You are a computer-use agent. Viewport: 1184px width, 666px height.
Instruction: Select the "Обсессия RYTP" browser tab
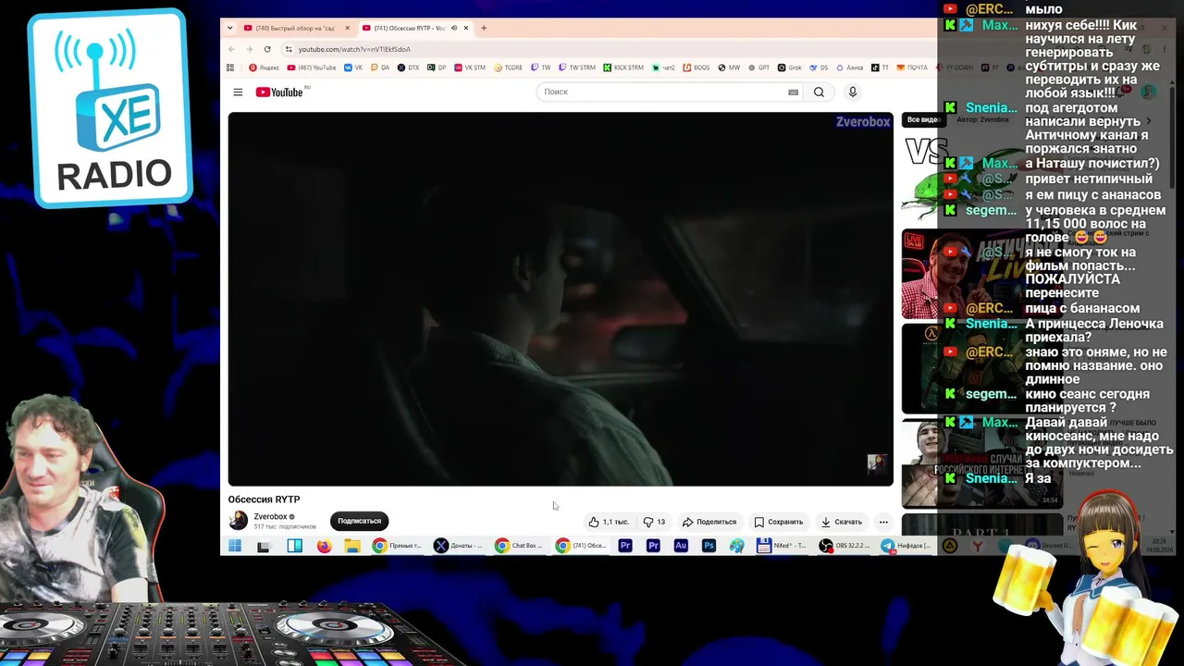tap(416, 28)
